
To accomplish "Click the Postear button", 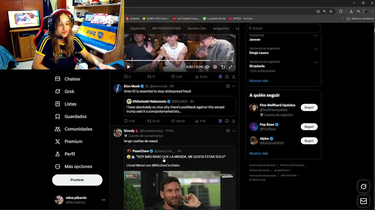I will tap(77, 180).
